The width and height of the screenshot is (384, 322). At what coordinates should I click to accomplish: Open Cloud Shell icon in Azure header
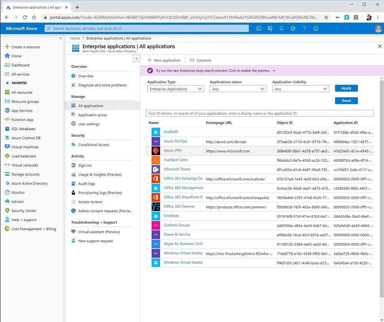point(258,28)
